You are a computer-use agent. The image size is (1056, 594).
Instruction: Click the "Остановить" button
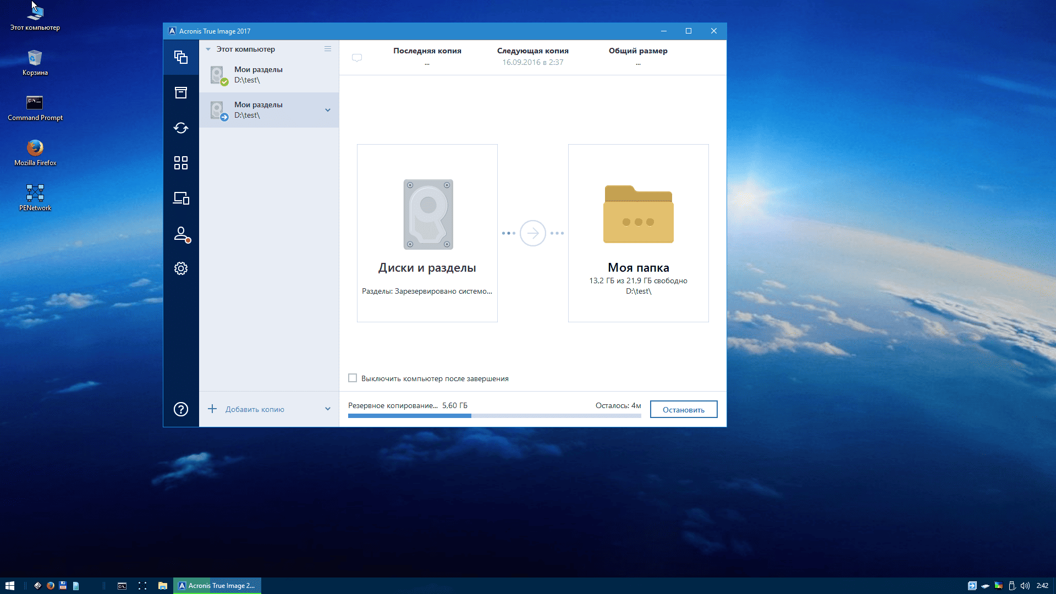[x=684, y=409]
